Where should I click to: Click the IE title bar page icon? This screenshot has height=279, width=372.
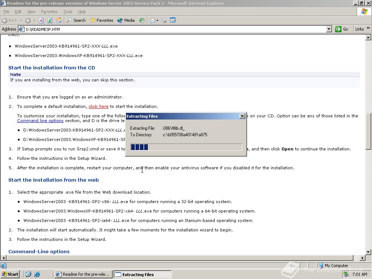coord(3,3)
